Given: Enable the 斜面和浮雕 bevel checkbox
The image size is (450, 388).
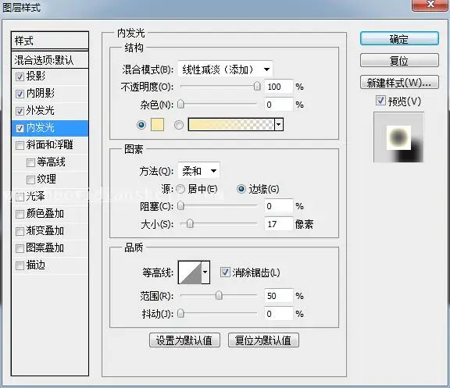Looking at the screenshot, I should 20,145.
